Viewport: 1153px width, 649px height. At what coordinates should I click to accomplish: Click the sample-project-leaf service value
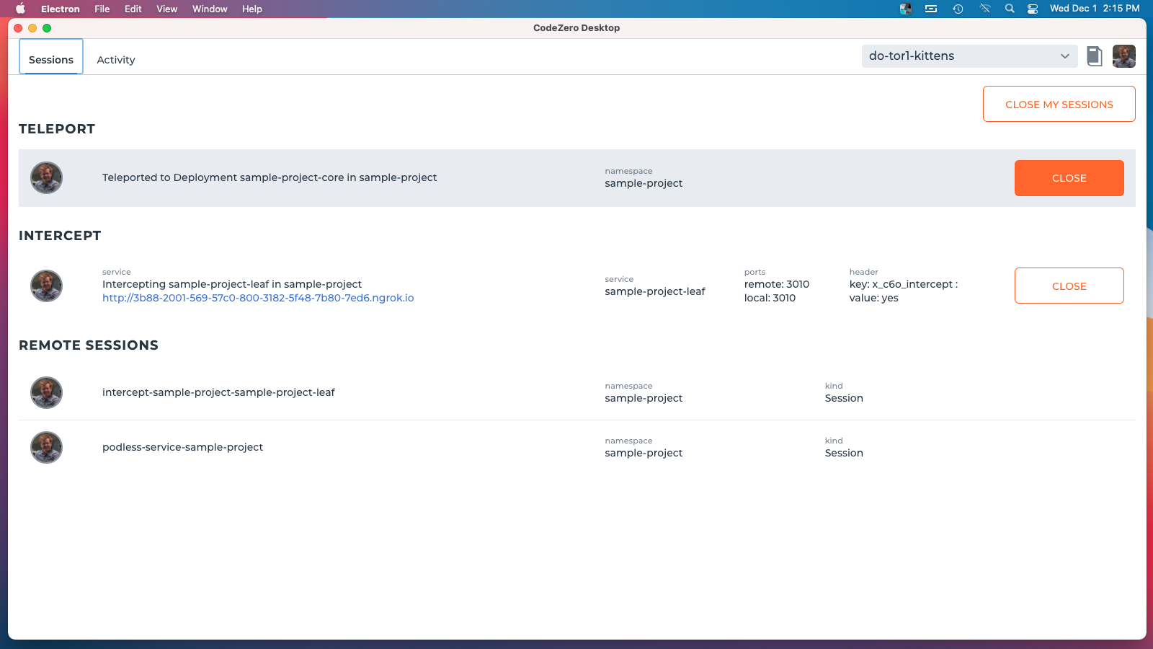655,291
